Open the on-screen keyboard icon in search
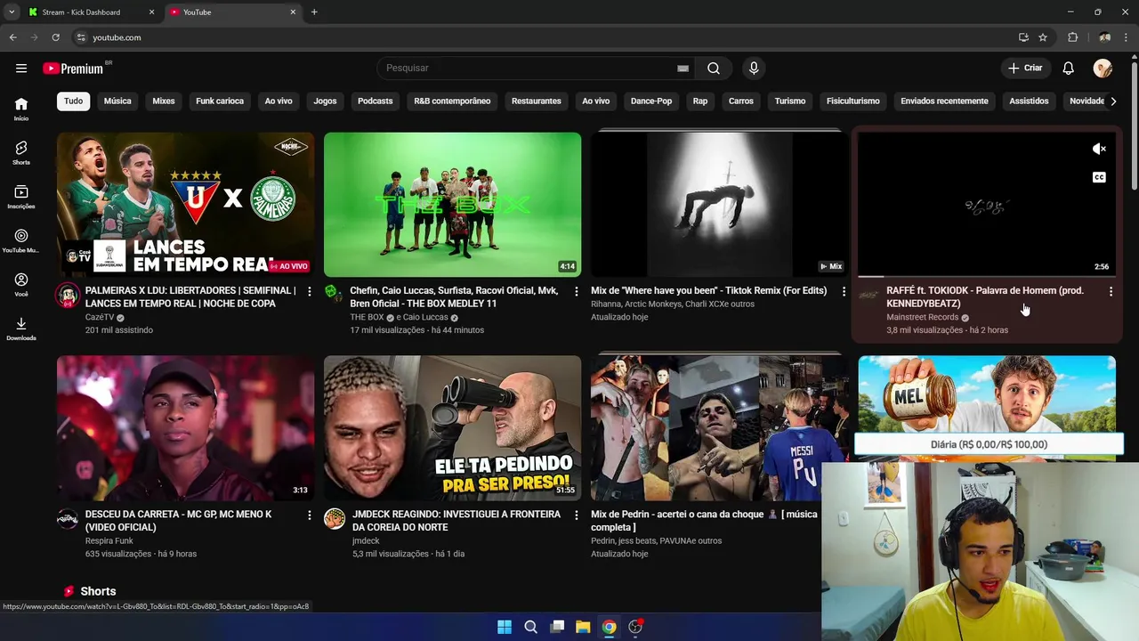The image size is (1139, 641). (x=683, y=69)
